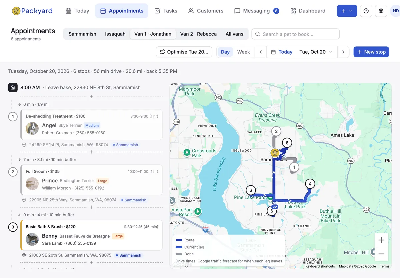400x278 pixels.
Task: Click map marker 4
Action: click(310, 184)
